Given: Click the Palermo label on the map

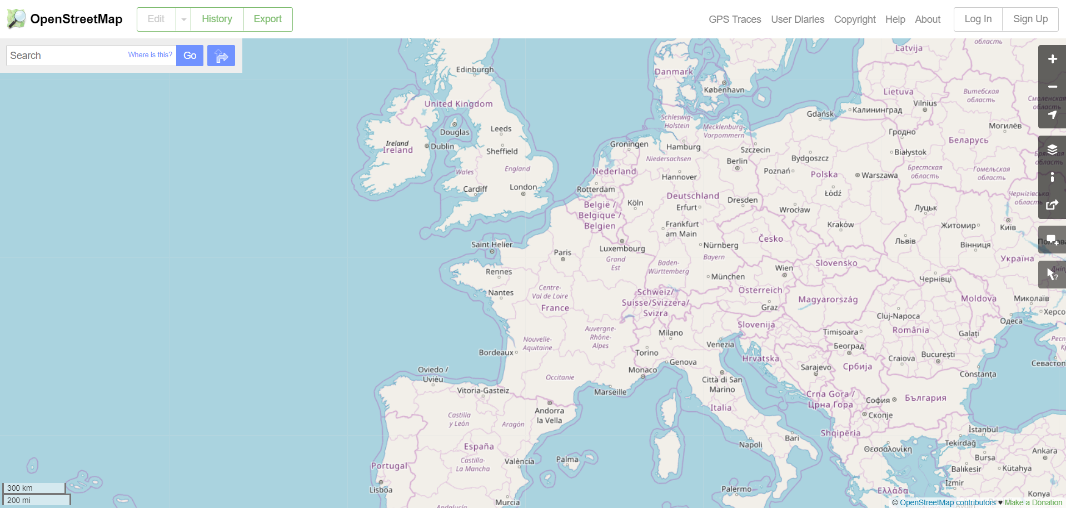Looking at the screenshot, I should [x=736, y=490].
